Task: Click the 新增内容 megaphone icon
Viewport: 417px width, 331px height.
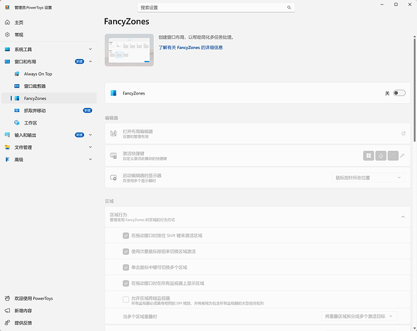Action: 7,310
